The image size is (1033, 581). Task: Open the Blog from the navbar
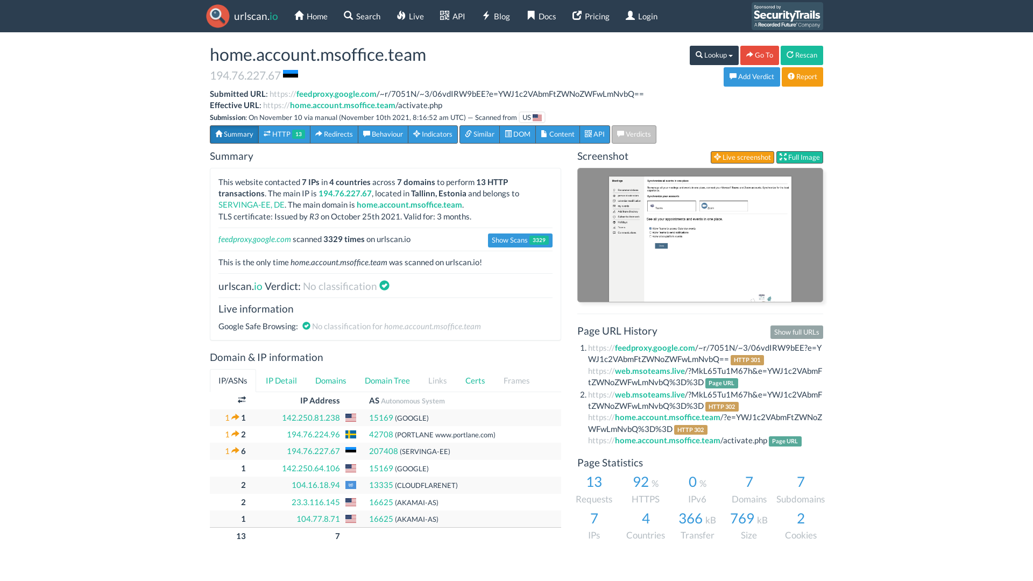coord(496,16)
